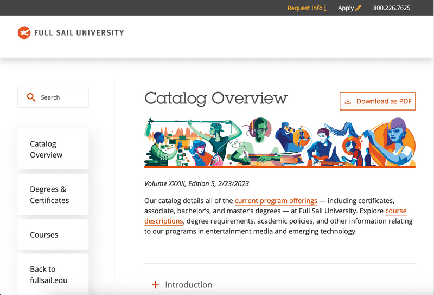Click the Full Sail University logo icon
Screen dimensions: 434x295
point(24,32)
